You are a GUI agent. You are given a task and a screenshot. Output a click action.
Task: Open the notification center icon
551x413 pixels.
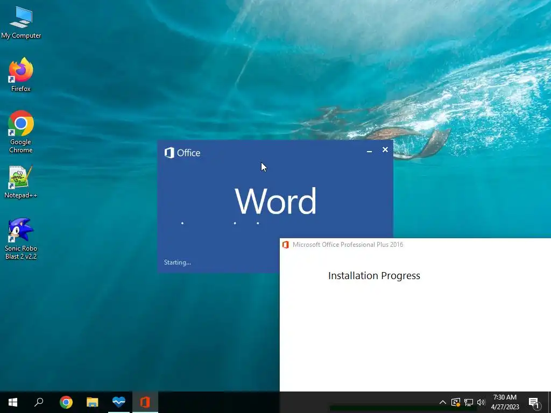point(534,402)
